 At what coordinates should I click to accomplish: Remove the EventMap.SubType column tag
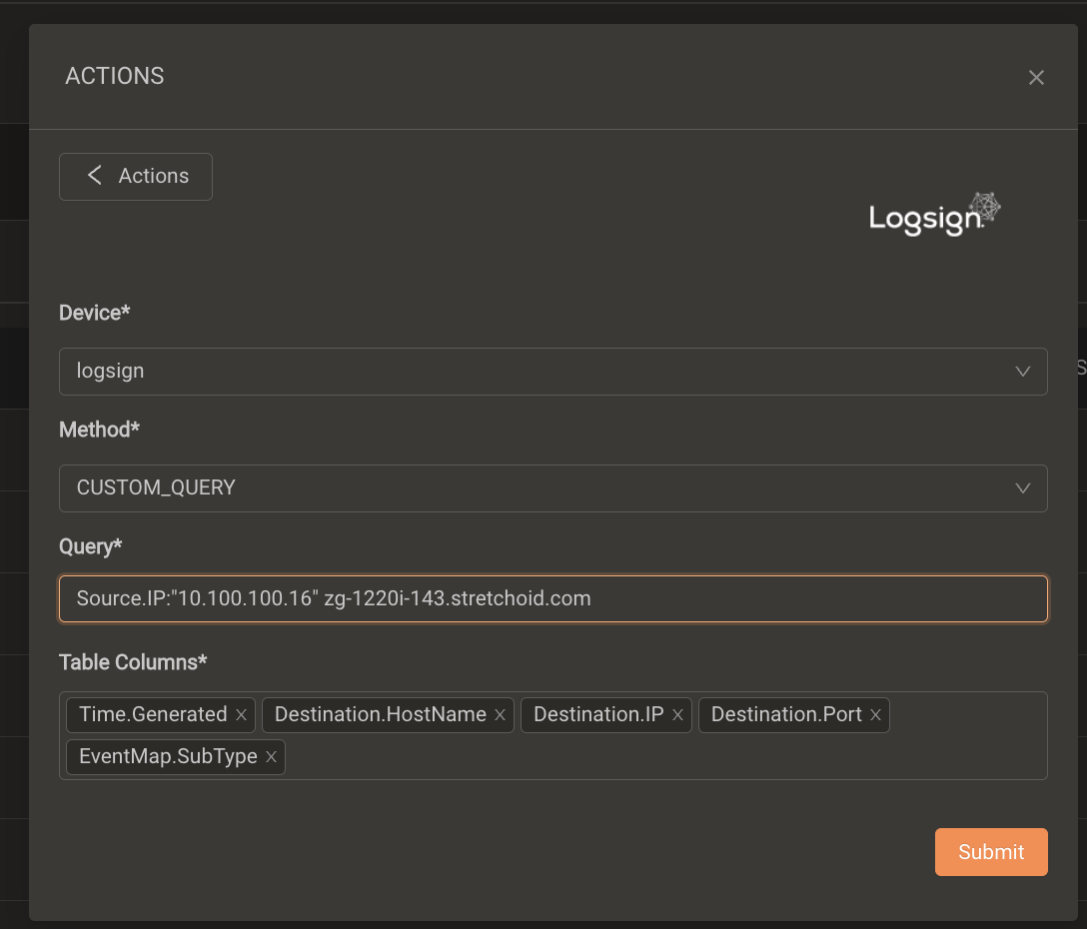271,756
